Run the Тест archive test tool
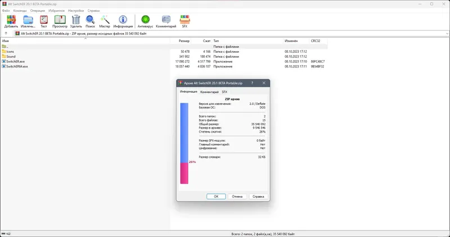This screenshot has width=450, height=237. [x=44, y=21]
